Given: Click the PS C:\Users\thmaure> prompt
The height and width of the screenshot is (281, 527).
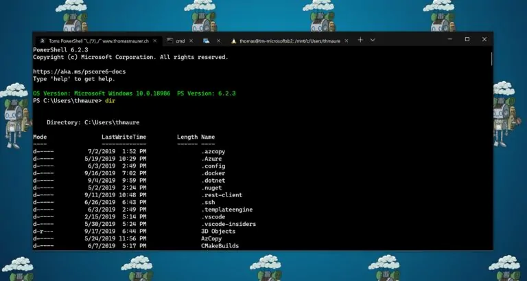Looking at the screenshot, I should (67, 100).
